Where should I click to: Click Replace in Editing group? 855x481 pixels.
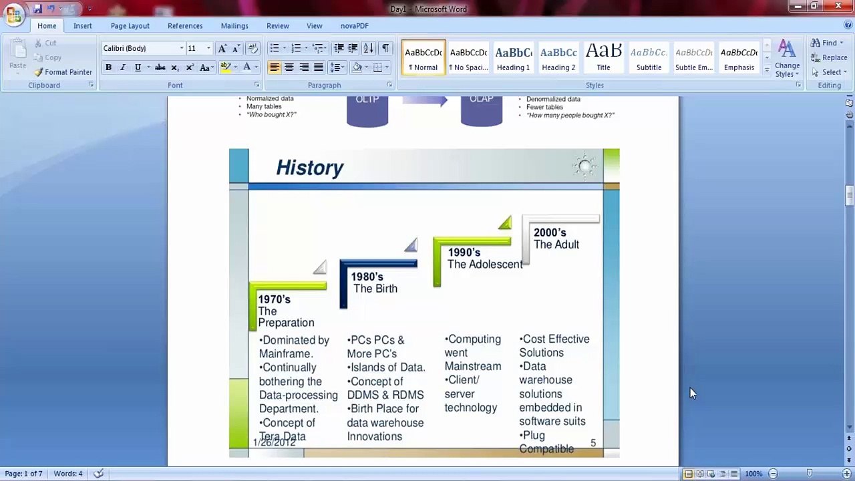click(829, 57)
